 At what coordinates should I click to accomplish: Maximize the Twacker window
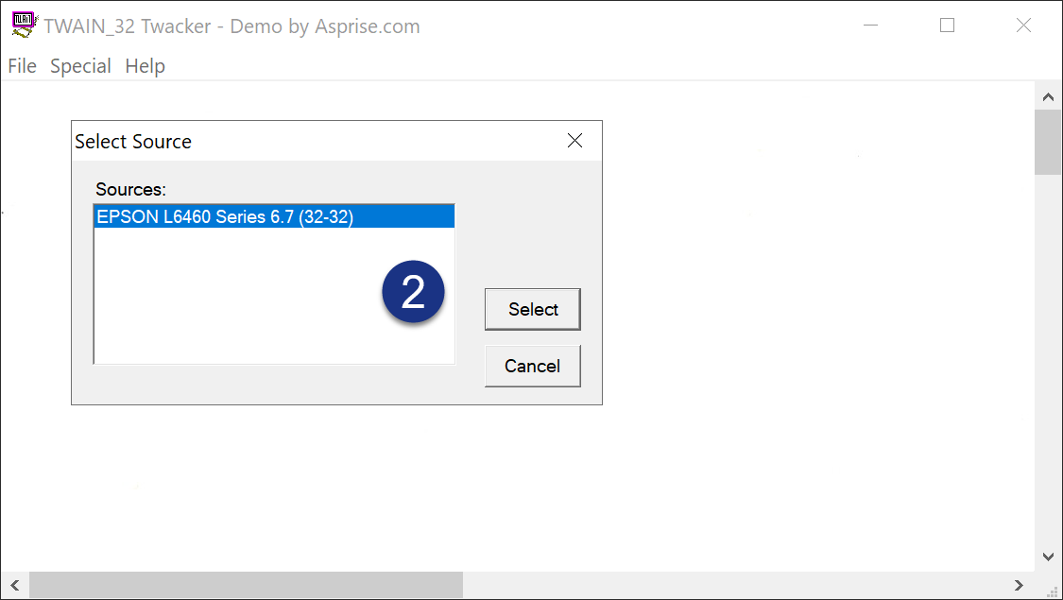(947, 26)
